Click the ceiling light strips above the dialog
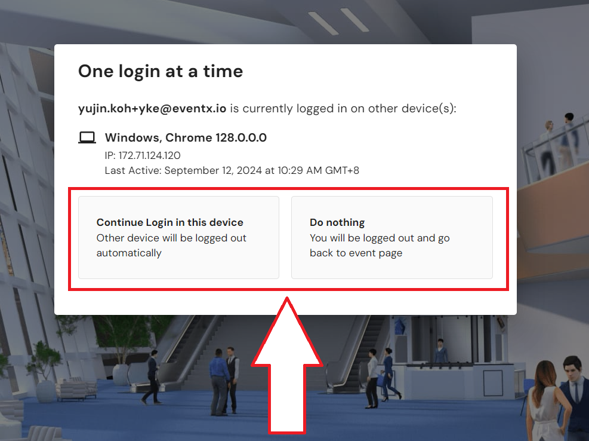589x441 pixels. [x=339, y=21]
